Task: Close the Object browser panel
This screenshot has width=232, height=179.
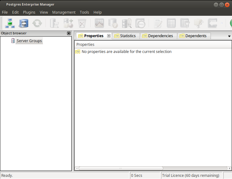Action: tap(69, 33)
